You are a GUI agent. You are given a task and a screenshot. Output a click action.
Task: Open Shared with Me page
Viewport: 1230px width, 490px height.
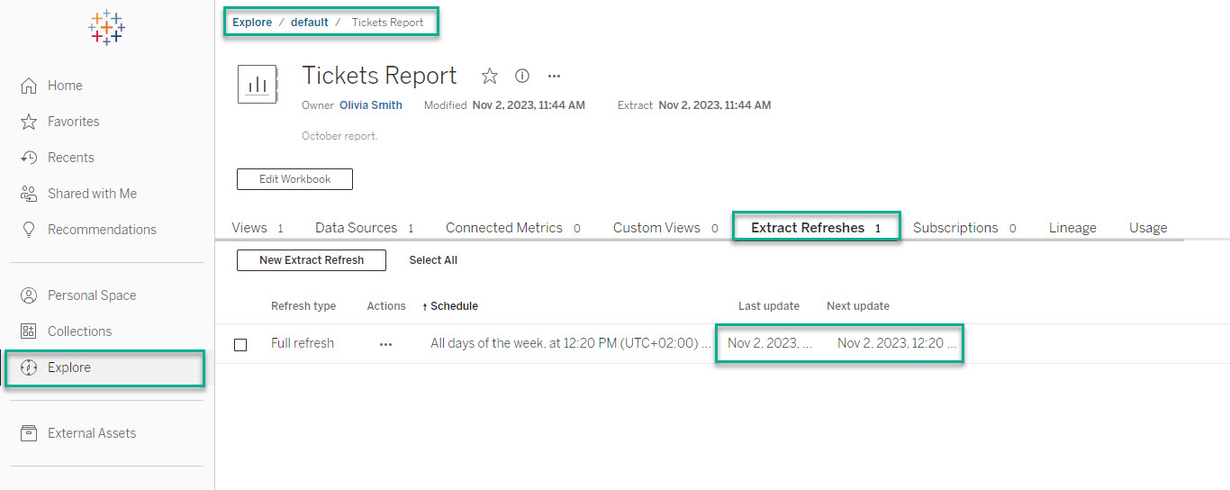click(91, 194)
